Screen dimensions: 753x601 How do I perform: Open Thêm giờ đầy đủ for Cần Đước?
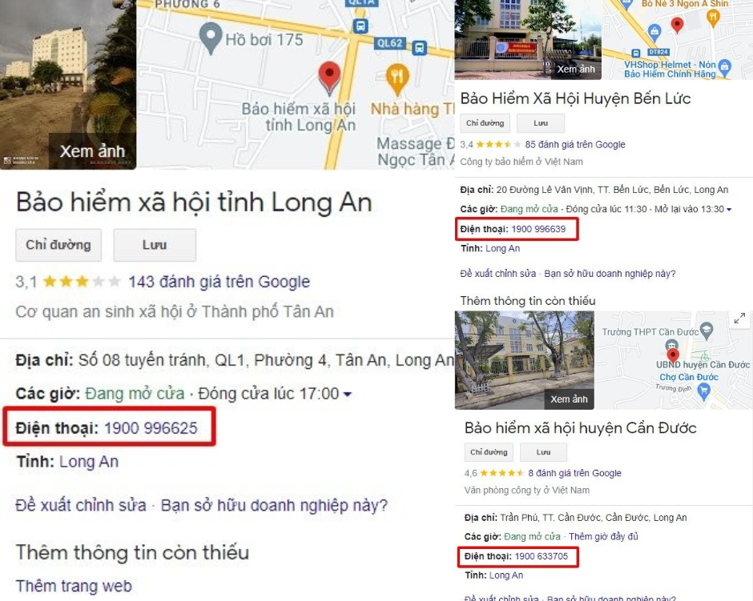tap(603, 536)
